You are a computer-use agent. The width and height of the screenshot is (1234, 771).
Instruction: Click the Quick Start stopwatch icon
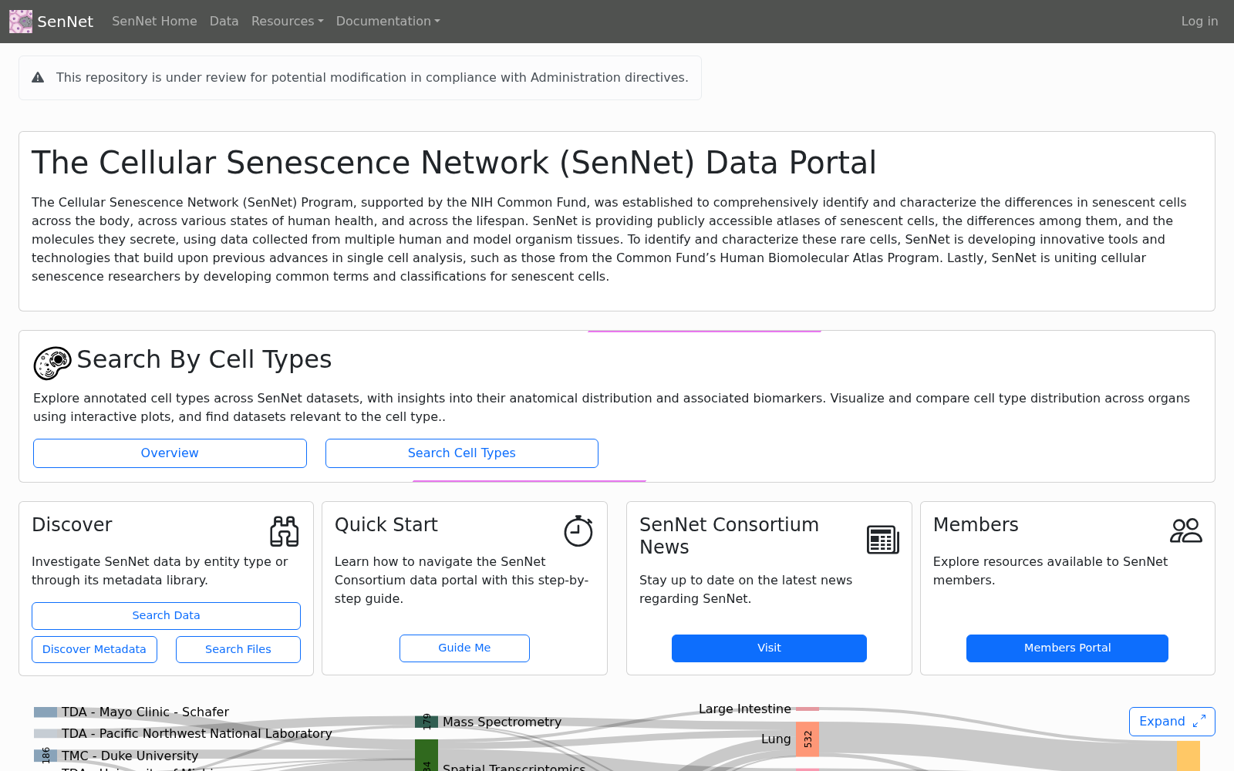578,531
